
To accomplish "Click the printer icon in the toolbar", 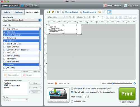I will click(58, 12).
